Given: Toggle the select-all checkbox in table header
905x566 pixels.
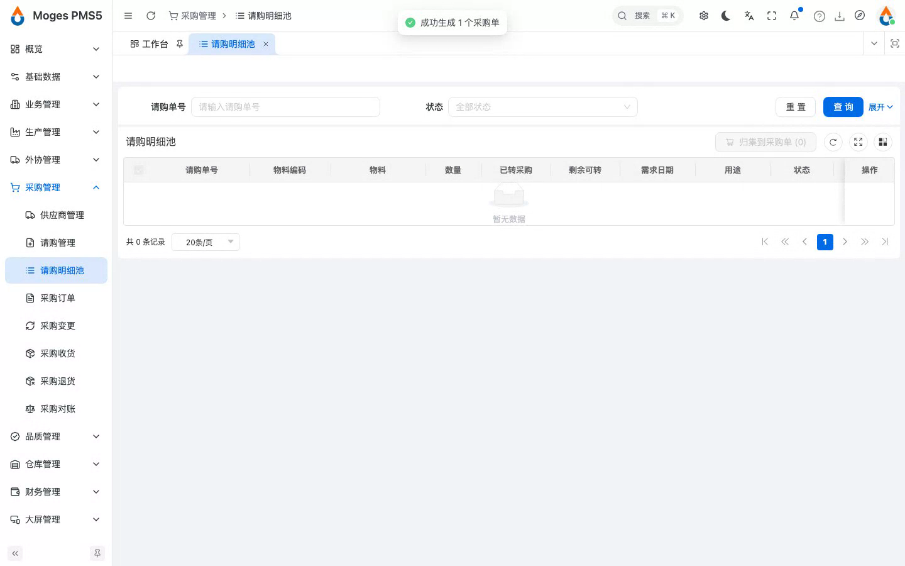Looking at the screenshot, I should [139, 170].
